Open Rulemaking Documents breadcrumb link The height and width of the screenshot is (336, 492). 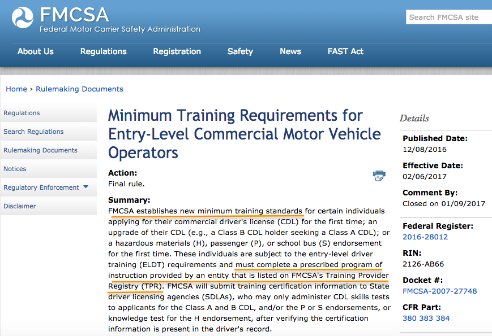[x=79, y=89]
